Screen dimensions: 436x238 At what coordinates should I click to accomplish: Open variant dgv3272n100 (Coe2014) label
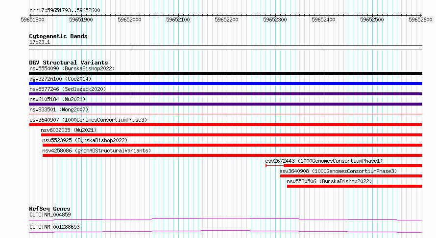[x=60, y=79]
